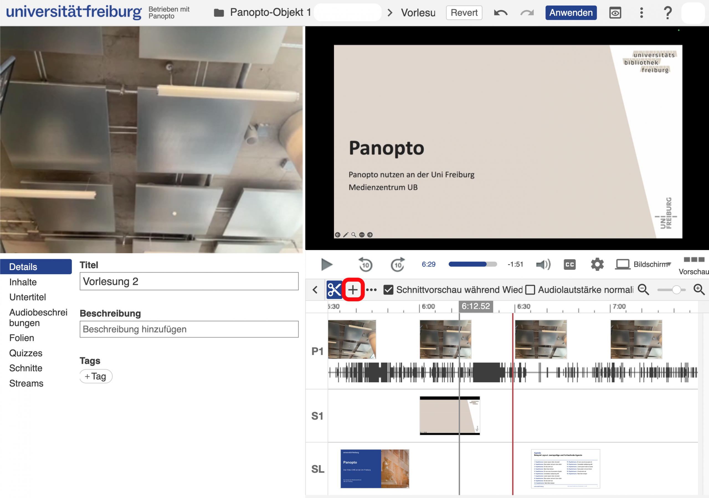Rewind ten seconds
The height and width of the screenshot is (498, 709).
(365, 264)
